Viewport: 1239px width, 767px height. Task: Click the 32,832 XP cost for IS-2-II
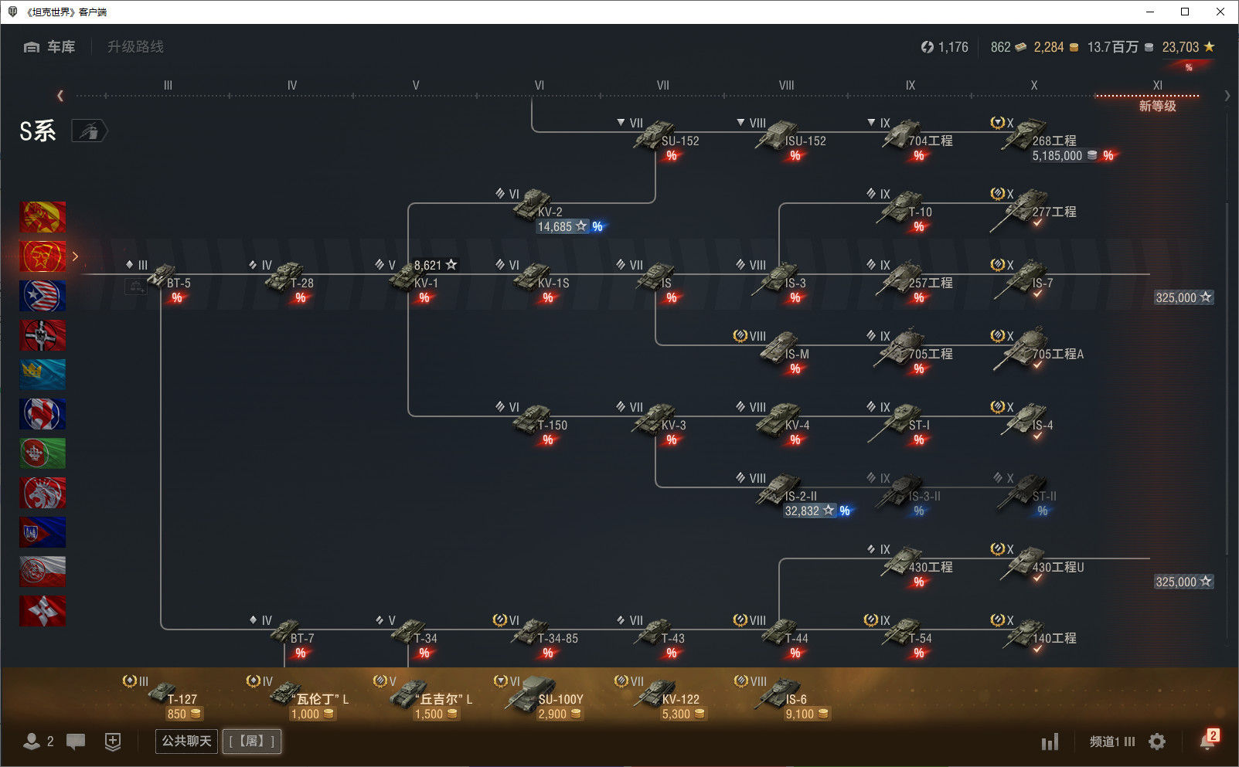pyautogui.click(x=810, y=511)
